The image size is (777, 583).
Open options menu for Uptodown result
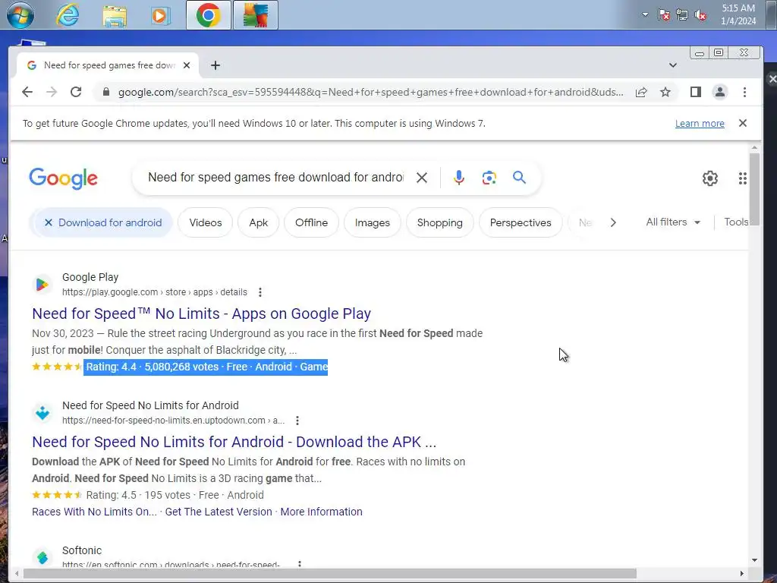pyautogui.click(x=297, y=421)
